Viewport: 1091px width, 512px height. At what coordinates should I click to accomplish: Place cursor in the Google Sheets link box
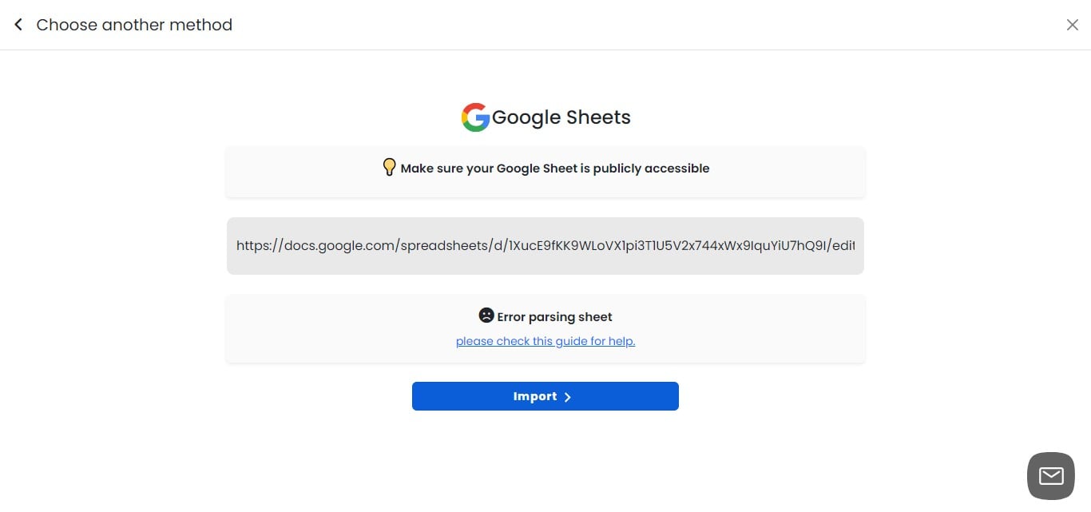click(x=545, y=245)
